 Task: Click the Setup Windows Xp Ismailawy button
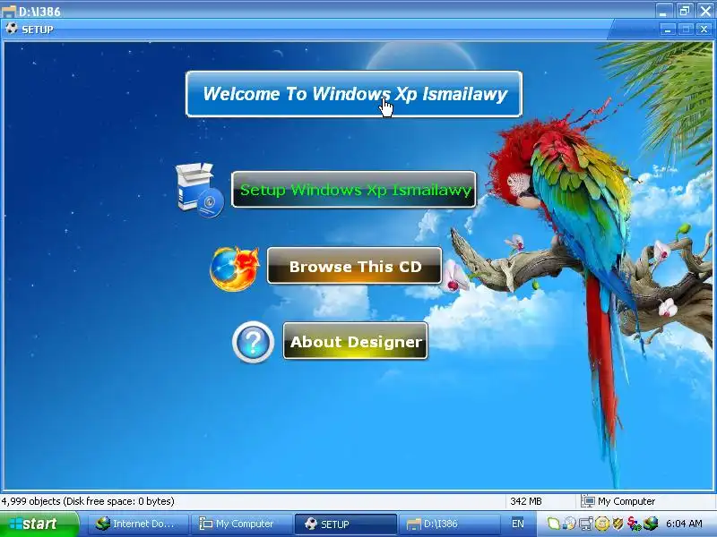[354, 190]
